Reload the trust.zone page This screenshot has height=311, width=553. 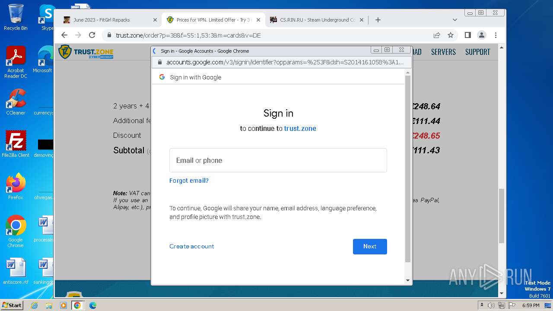click(92, 35)
